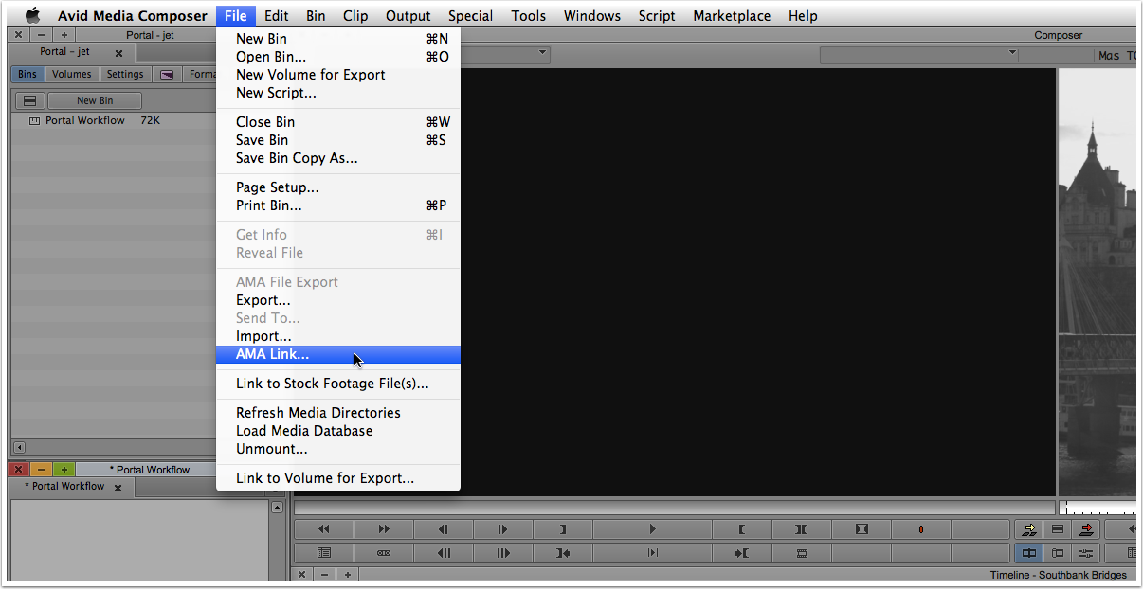Screen dimensions: 1143x589
Task: Click the project window left scroll arrow
Action: (x=19, y=448)
